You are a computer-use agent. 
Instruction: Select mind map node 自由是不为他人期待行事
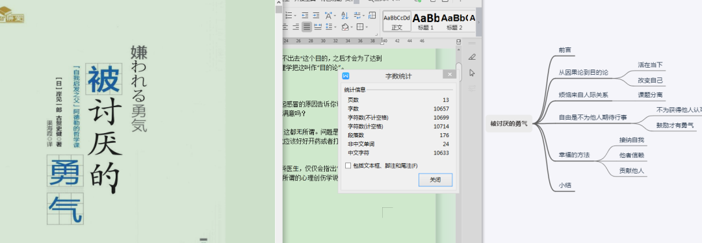593,118
